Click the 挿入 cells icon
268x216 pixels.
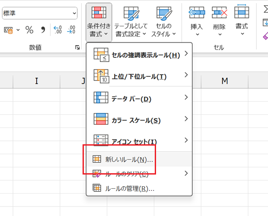[197, 19]
